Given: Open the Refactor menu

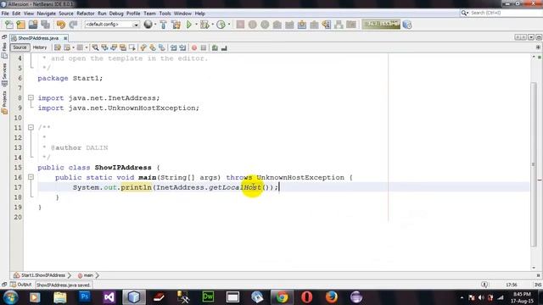Looking at the screenshot, I should [86, 14].
